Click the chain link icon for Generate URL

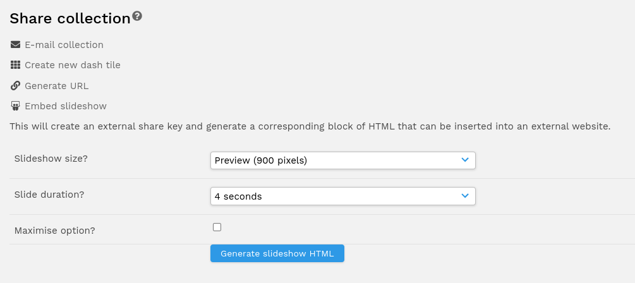pos(15,85)
